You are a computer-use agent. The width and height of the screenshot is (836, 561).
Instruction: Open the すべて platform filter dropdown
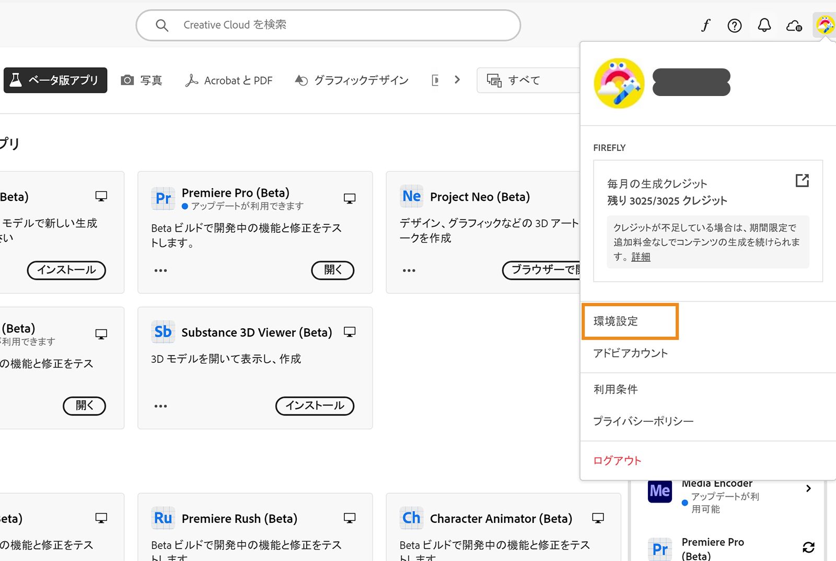(528, 80)
